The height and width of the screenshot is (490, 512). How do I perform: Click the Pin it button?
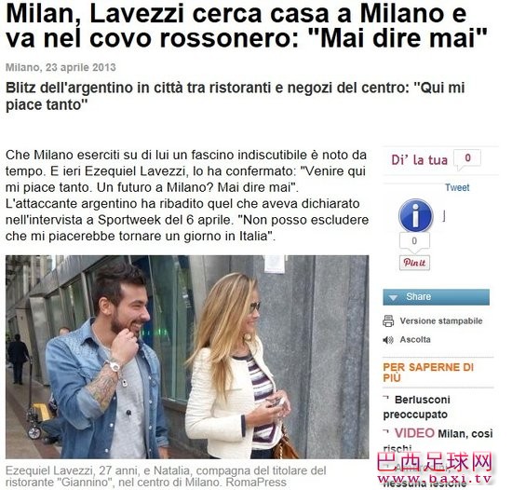click(x=414, y=263)
